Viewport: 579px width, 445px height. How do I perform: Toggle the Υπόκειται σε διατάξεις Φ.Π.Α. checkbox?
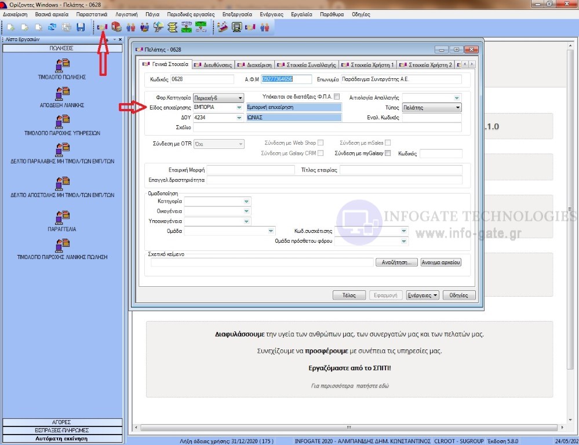pyautogui.click(x=337, y=97)
